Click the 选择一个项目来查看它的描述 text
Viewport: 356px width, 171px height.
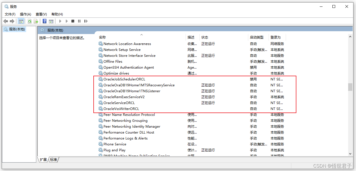click(x=62, y=38)
